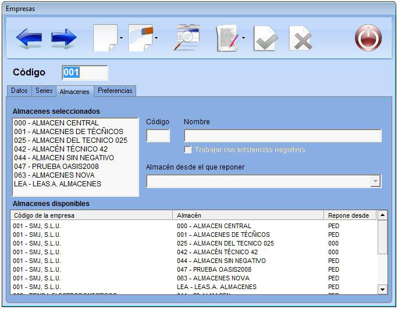Click the checkmark accept icon

[x=265, y=38]
